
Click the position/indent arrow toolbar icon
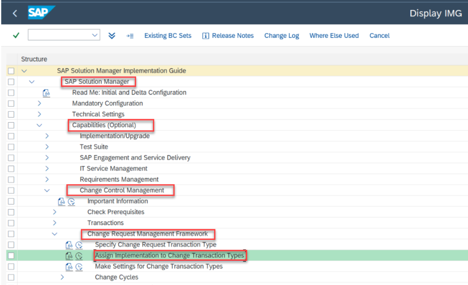pyautogui.click(x=130, y=36)
